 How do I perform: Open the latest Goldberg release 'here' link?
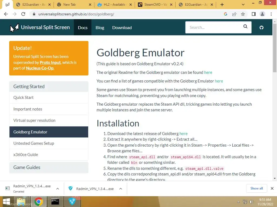(x=183, y=134)
